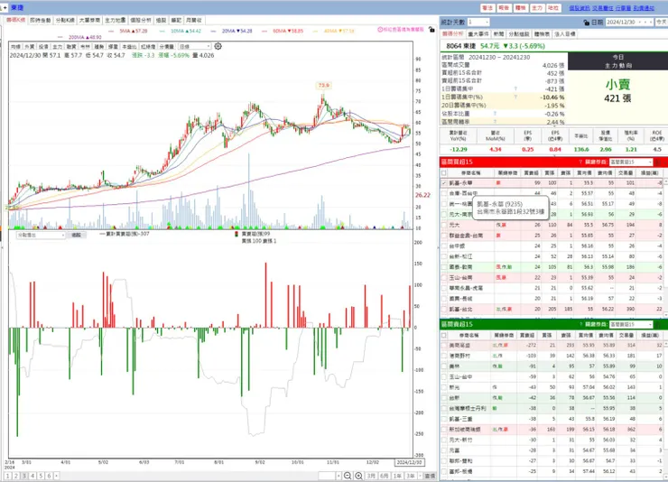Image resolution: width=668 pixels, height=482 pixels.
Task: Check the 國泰-敦南 row checkbox
Action: coord(444,267)
